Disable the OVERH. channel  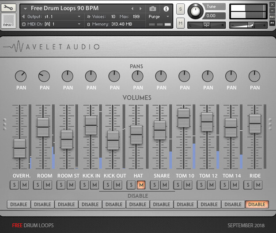[x=19, y=204]
